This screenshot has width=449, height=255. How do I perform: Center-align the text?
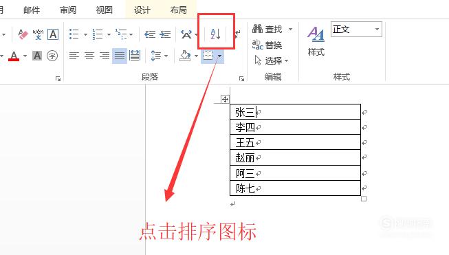point(89,55)
